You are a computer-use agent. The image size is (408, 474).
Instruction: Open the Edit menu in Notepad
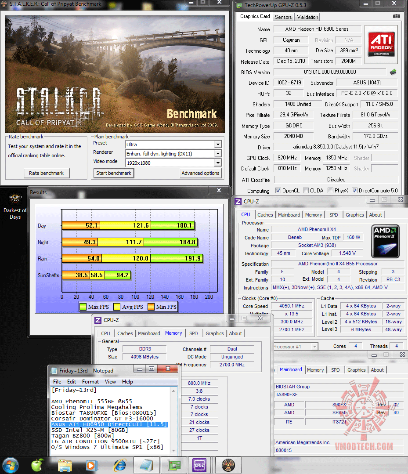click(x=71, y=381)
